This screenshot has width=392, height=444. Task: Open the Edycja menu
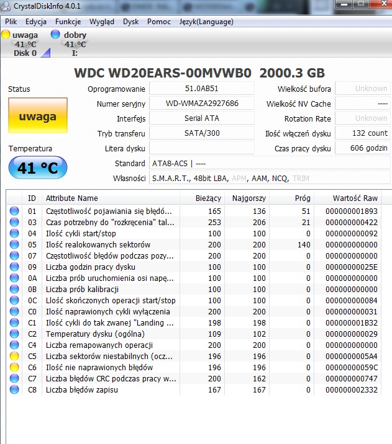[36, 22]
